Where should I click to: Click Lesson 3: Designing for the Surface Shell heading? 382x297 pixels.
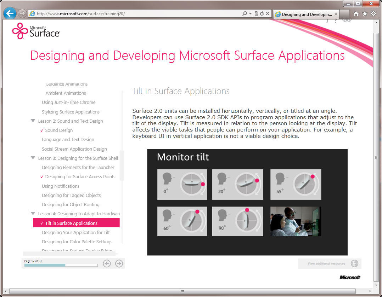pos(78,158)
